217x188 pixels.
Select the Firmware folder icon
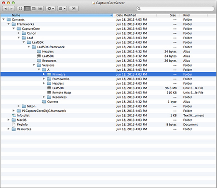[49, 74]
